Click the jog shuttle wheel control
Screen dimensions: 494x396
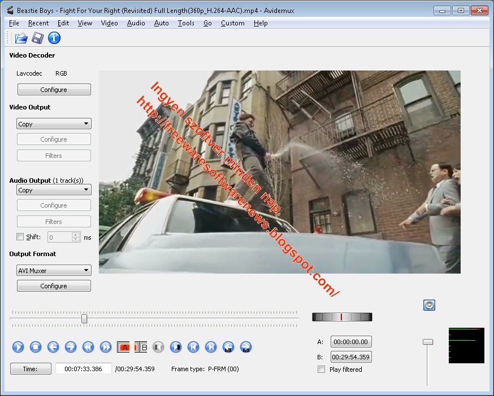(342, 316)
